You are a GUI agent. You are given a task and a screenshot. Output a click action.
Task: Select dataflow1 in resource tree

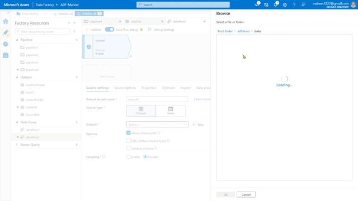32,130
